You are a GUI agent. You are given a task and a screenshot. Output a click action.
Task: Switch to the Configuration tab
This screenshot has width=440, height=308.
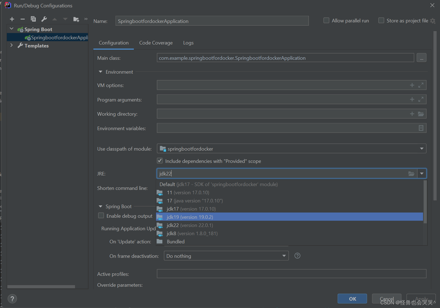(114, 43)
